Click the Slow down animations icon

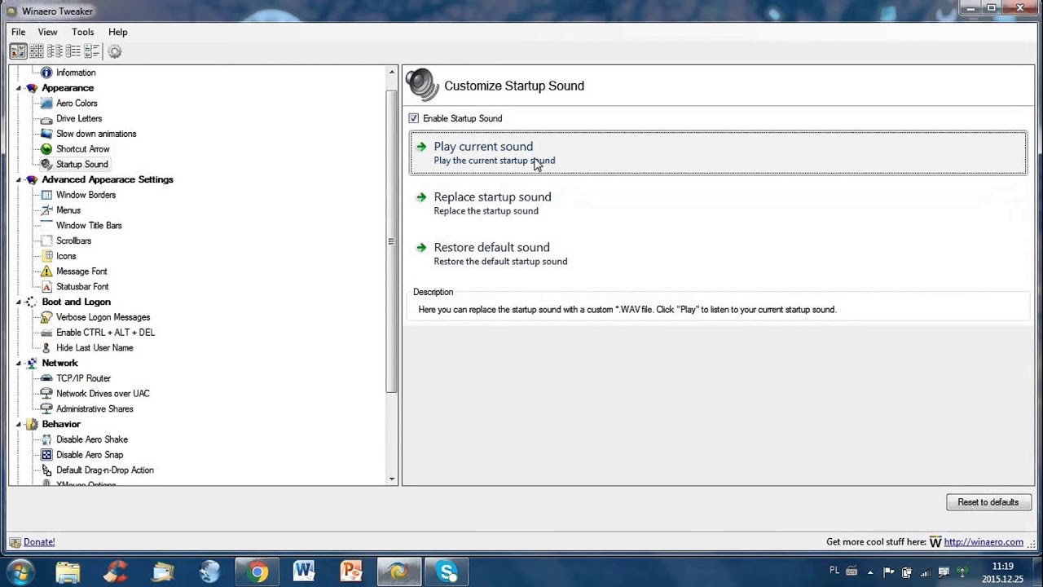tap(46, 134)
